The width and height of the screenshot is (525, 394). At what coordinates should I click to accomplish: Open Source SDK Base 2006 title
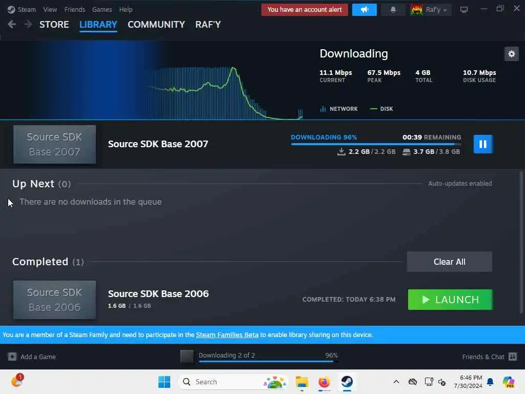tap(158, 294)
